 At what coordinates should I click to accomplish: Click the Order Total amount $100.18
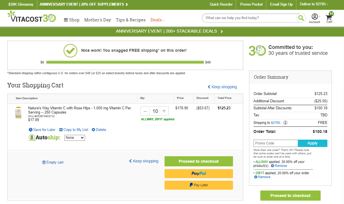[x=320, y=132]
